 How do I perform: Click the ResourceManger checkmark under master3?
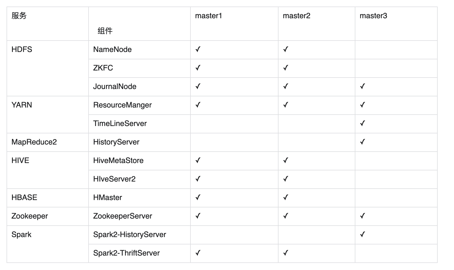point(362,105)
